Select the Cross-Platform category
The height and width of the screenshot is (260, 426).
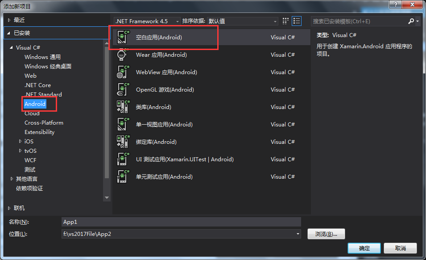click(44, 123)
